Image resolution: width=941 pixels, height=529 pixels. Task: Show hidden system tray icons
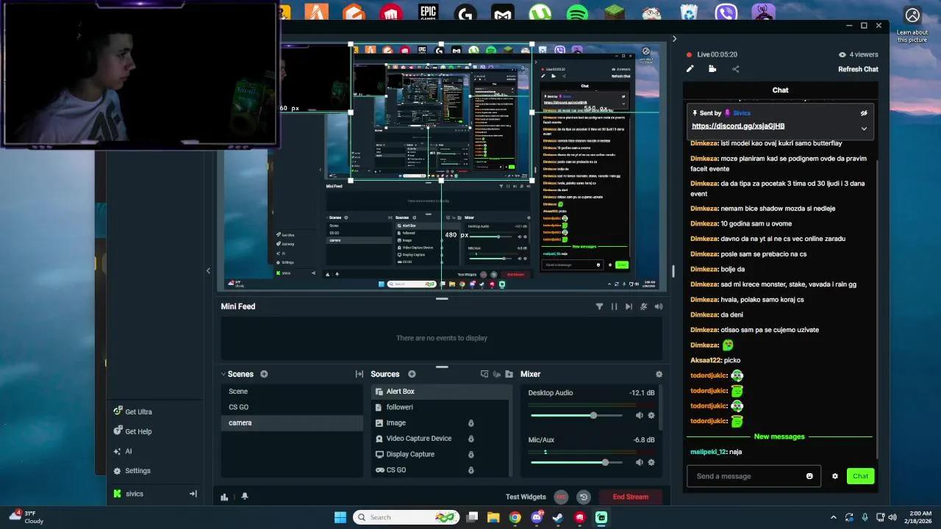pyautogui.click(x=834, y=517)
